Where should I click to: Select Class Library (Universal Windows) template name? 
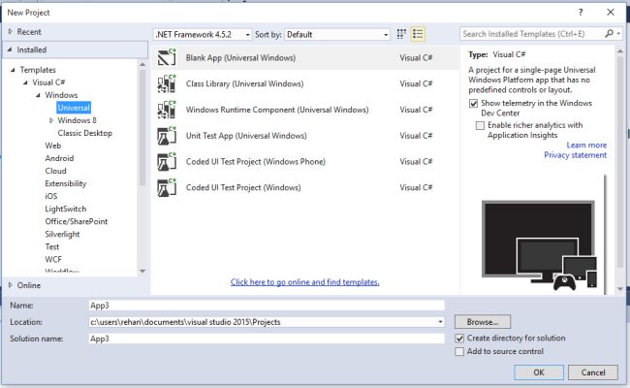tap(244, 84)
